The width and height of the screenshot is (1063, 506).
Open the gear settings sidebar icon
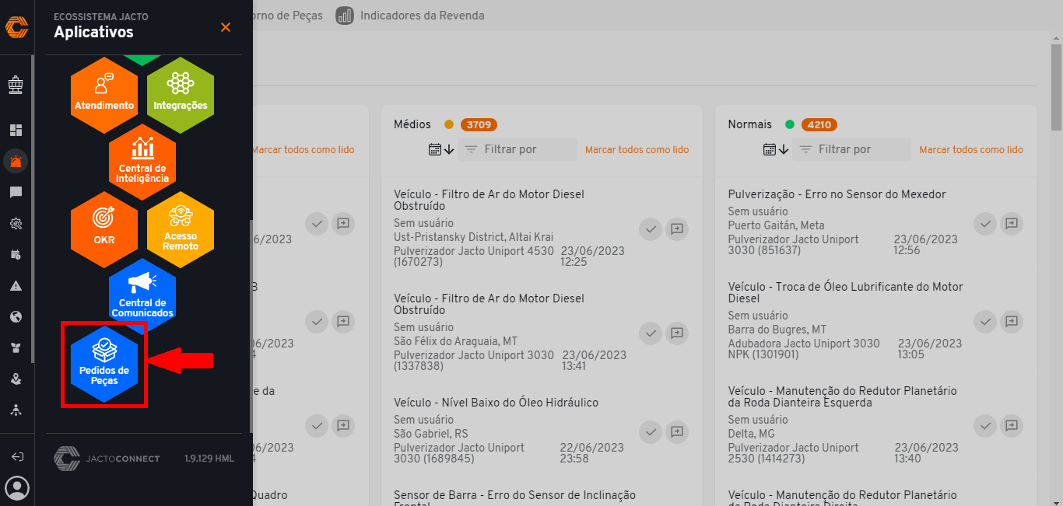16,223
